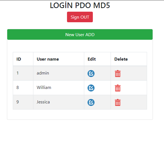Delete the admin user with trash icon
This screenshot has height=144, width=164.
(118, 73)
